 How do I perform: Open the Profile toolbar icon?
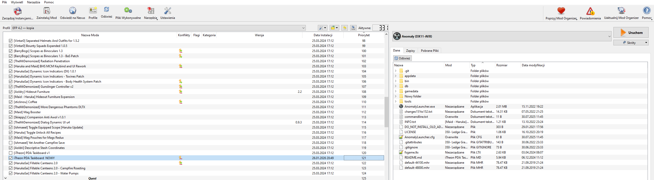(x=93, y=11)
